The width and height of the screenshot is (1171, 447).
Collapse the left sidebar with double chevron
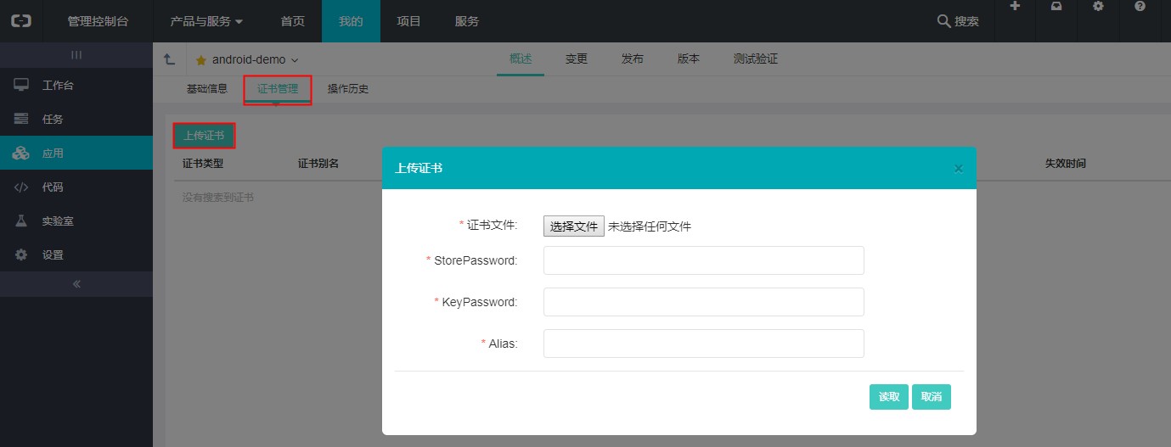(x=76, y=284)
